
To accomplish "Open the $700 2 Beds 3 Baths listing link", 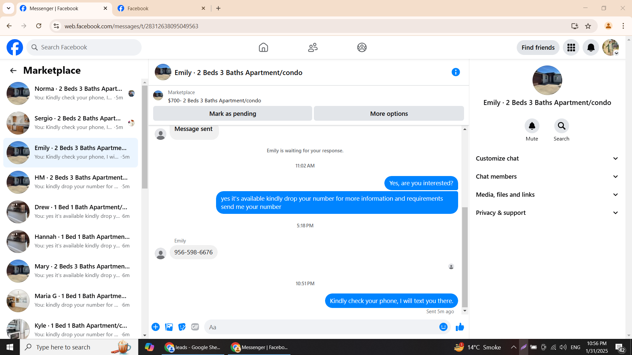I will (214, 101).
